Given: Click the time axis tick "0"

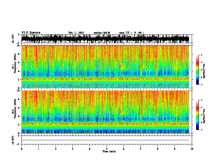Looking at the screenshot, I should (x=22, y=149).
